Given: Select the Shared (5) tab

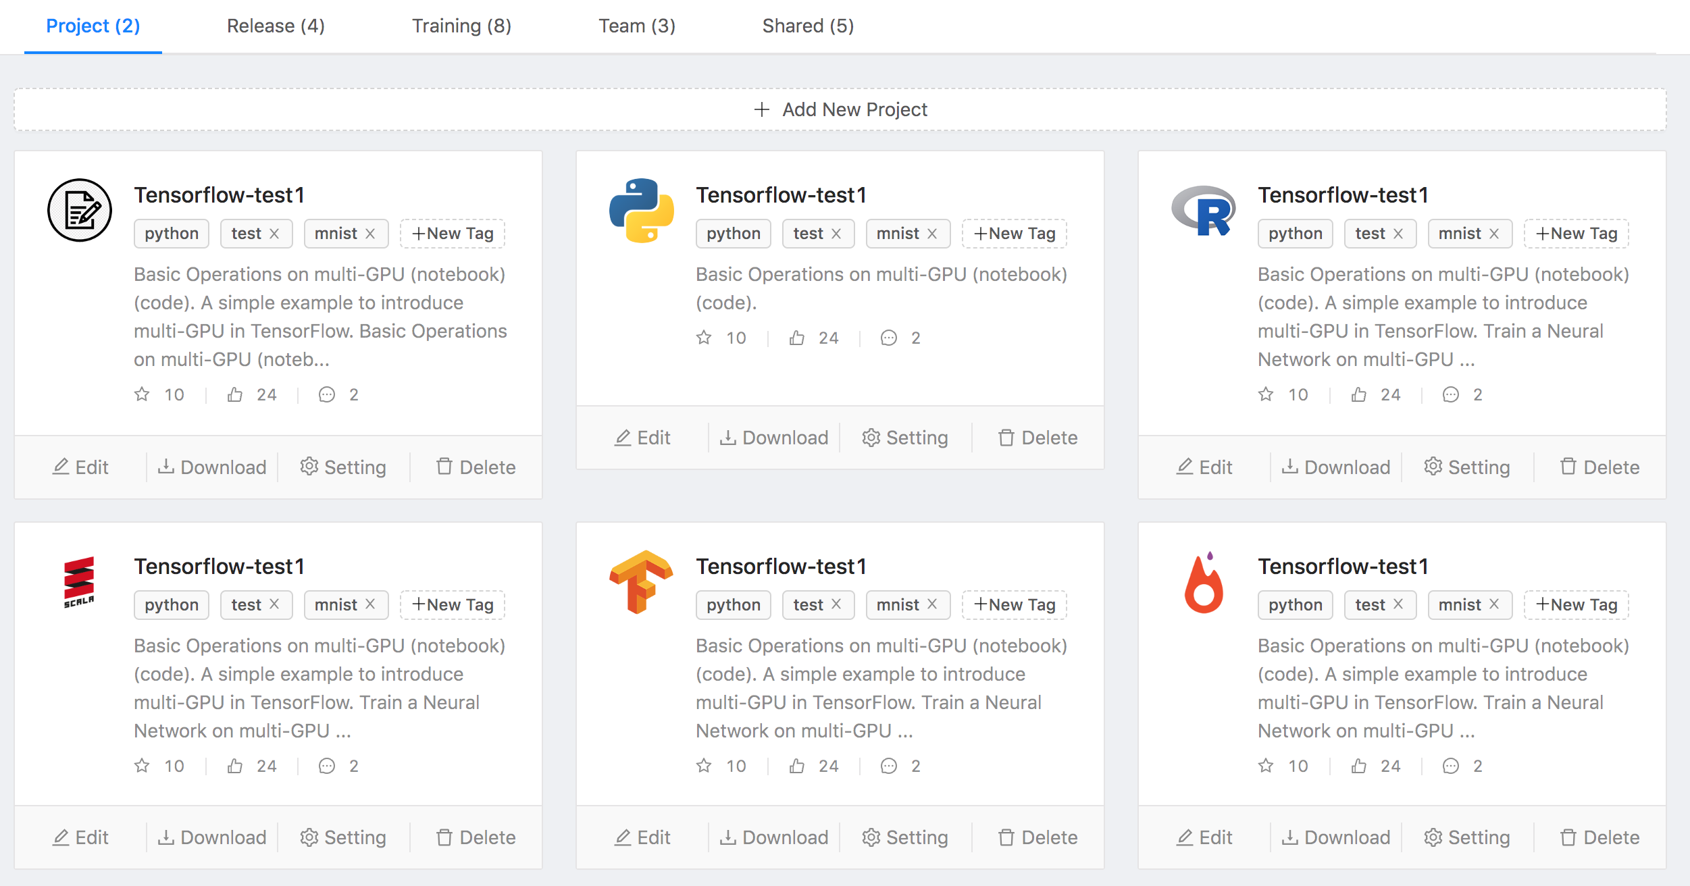Looking at the screenshot, I should [x=808, y=26].
